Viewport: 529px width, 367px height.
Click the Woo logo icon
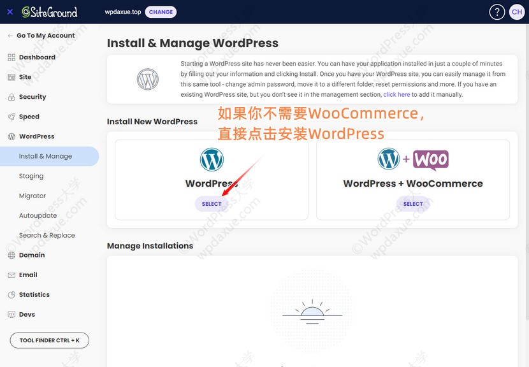click(x=431, y=160)
